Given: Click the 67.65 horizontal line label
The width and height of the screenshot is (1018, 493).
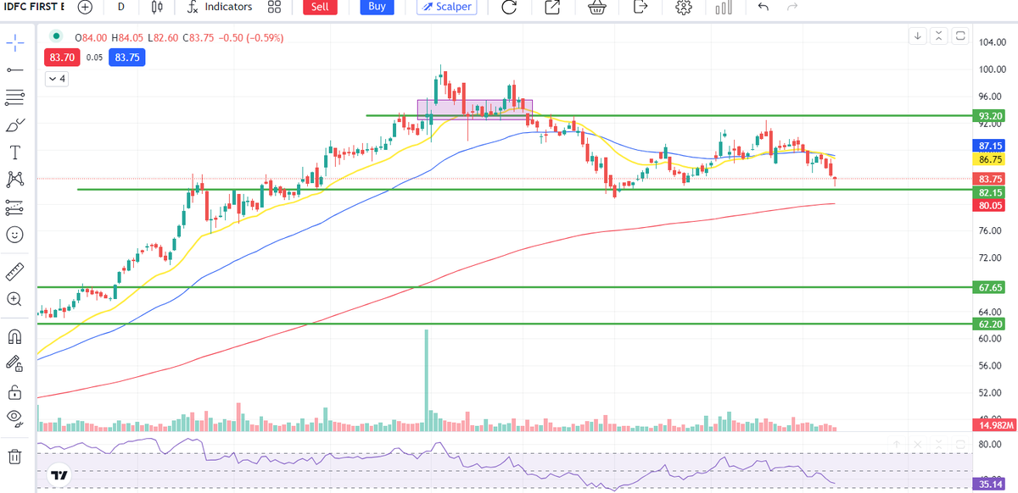Looking at the screenshot, I should coord(991,287).
